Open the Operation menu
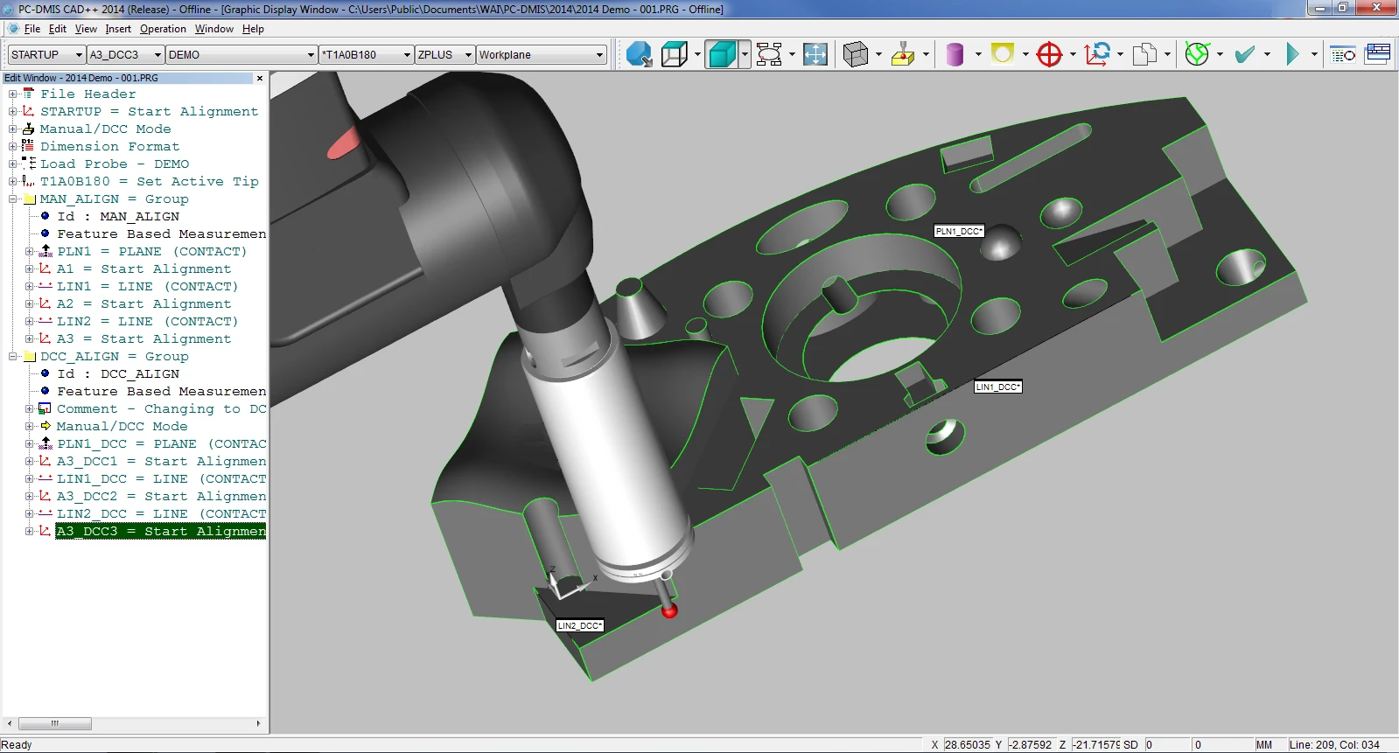1399x753 pixels. click(x=163, y=29)
